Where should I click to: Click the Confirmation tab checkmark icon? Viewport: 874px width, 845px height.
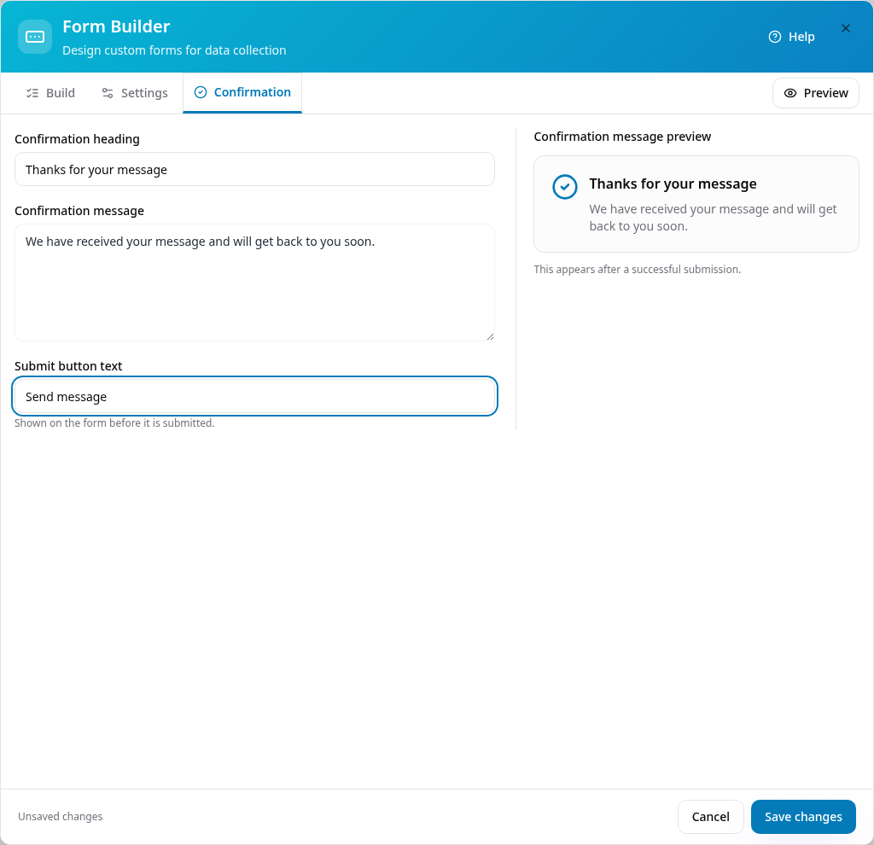click(x=200, y=92)
